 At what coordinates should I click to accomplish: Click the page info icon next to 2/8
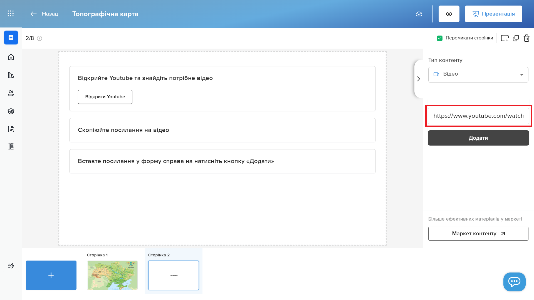39,38
